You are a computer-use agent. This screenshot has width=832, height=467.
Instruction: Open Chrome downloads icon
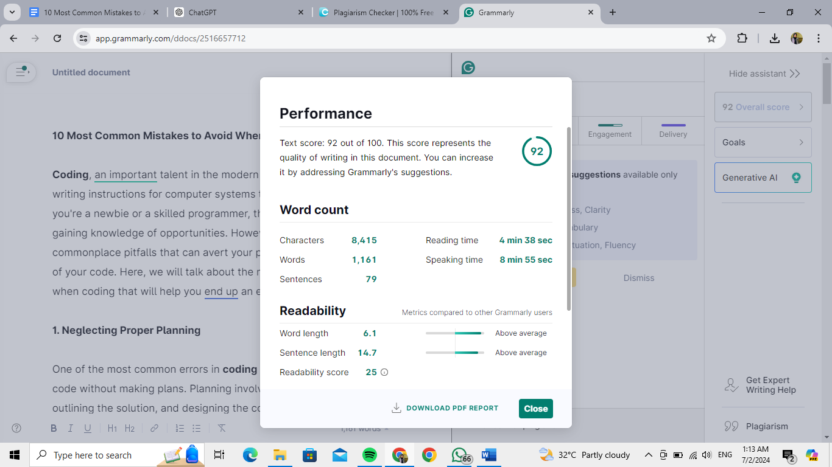775,38
